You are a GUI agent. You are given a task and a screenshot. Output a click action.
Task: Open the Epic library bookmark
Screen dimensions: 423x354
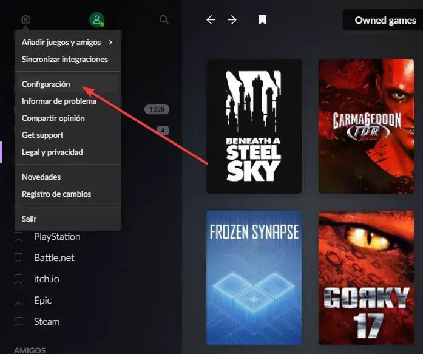coord(42,301)
